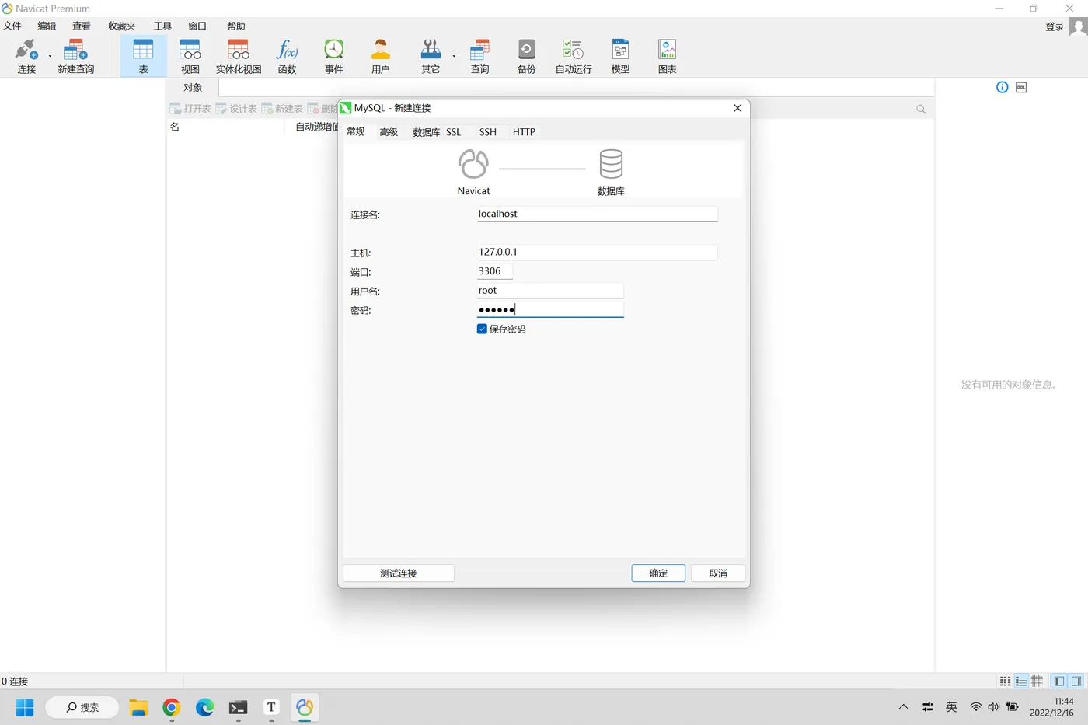This screenshot has height=725, width=1088.
Task: Open the Typora app in the taskbar
Action: coord(271,707)
